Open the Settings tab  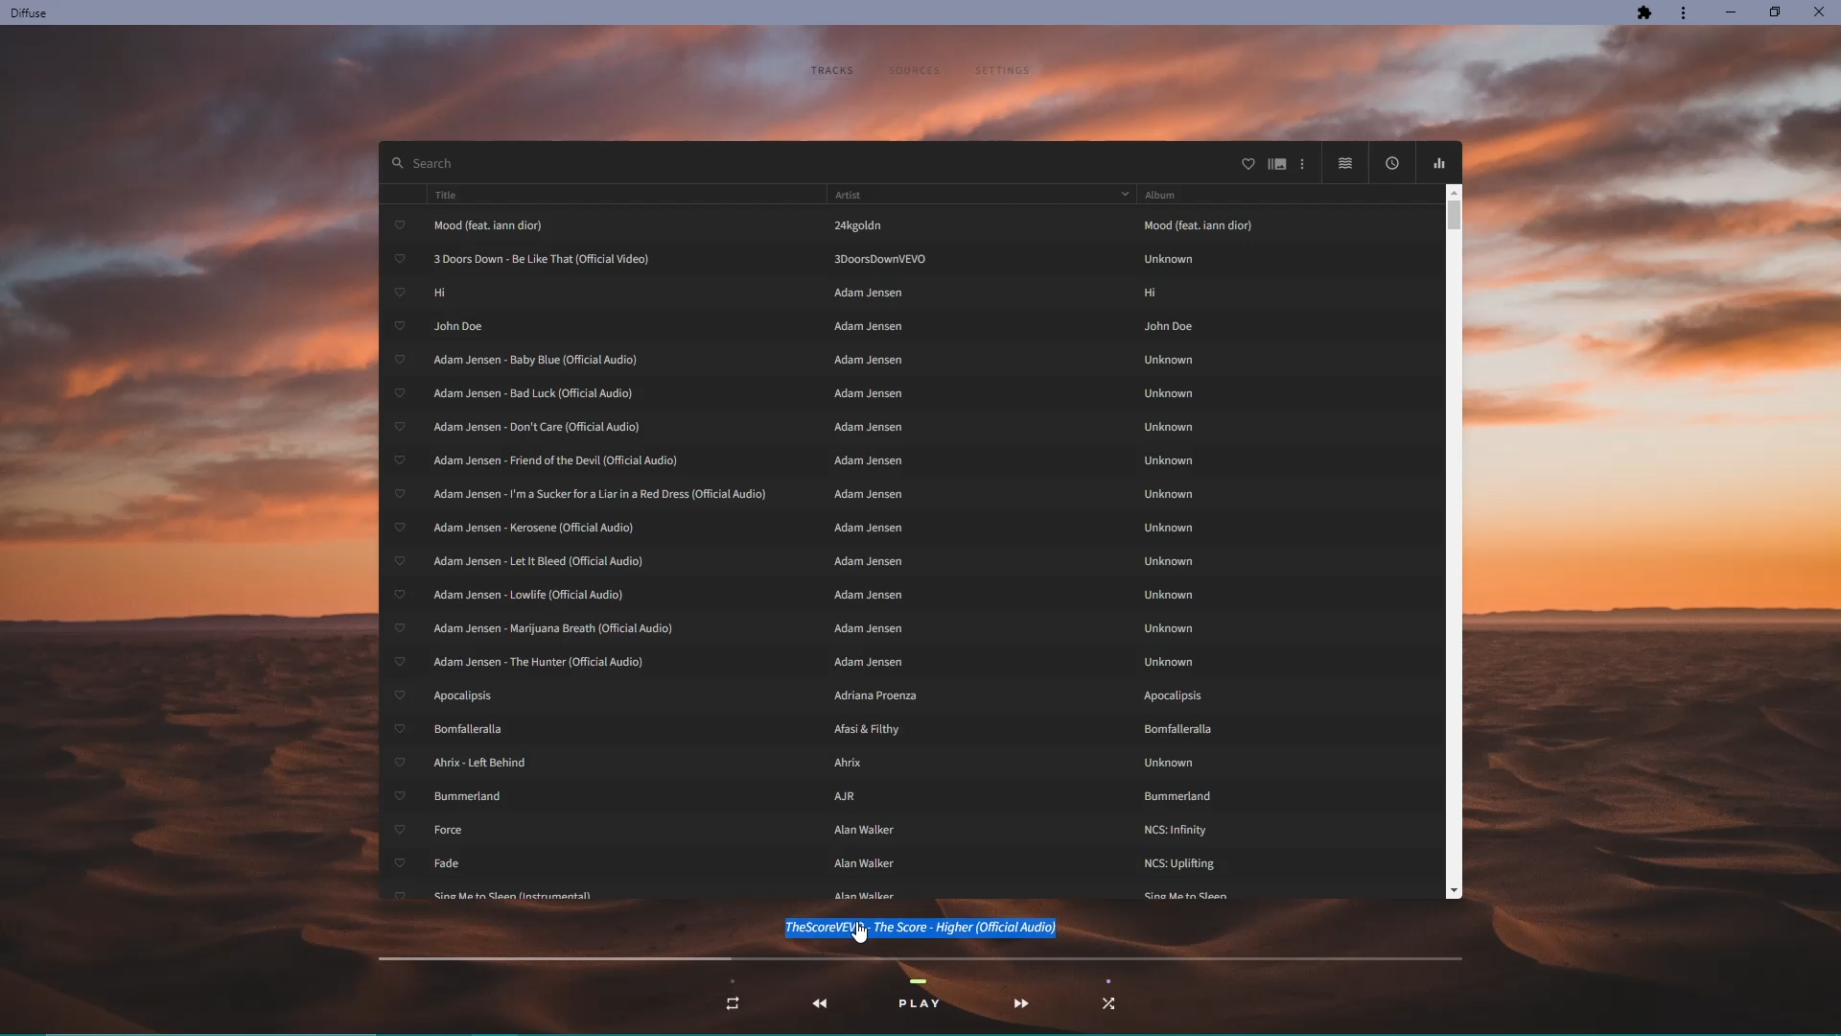[1002, 71]
